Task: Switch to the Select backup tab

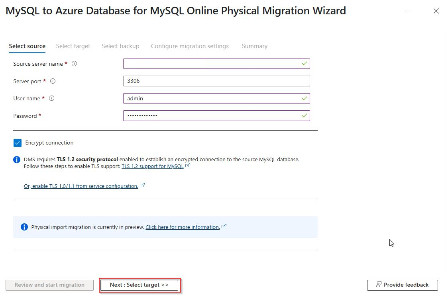Action: point(120,46)
